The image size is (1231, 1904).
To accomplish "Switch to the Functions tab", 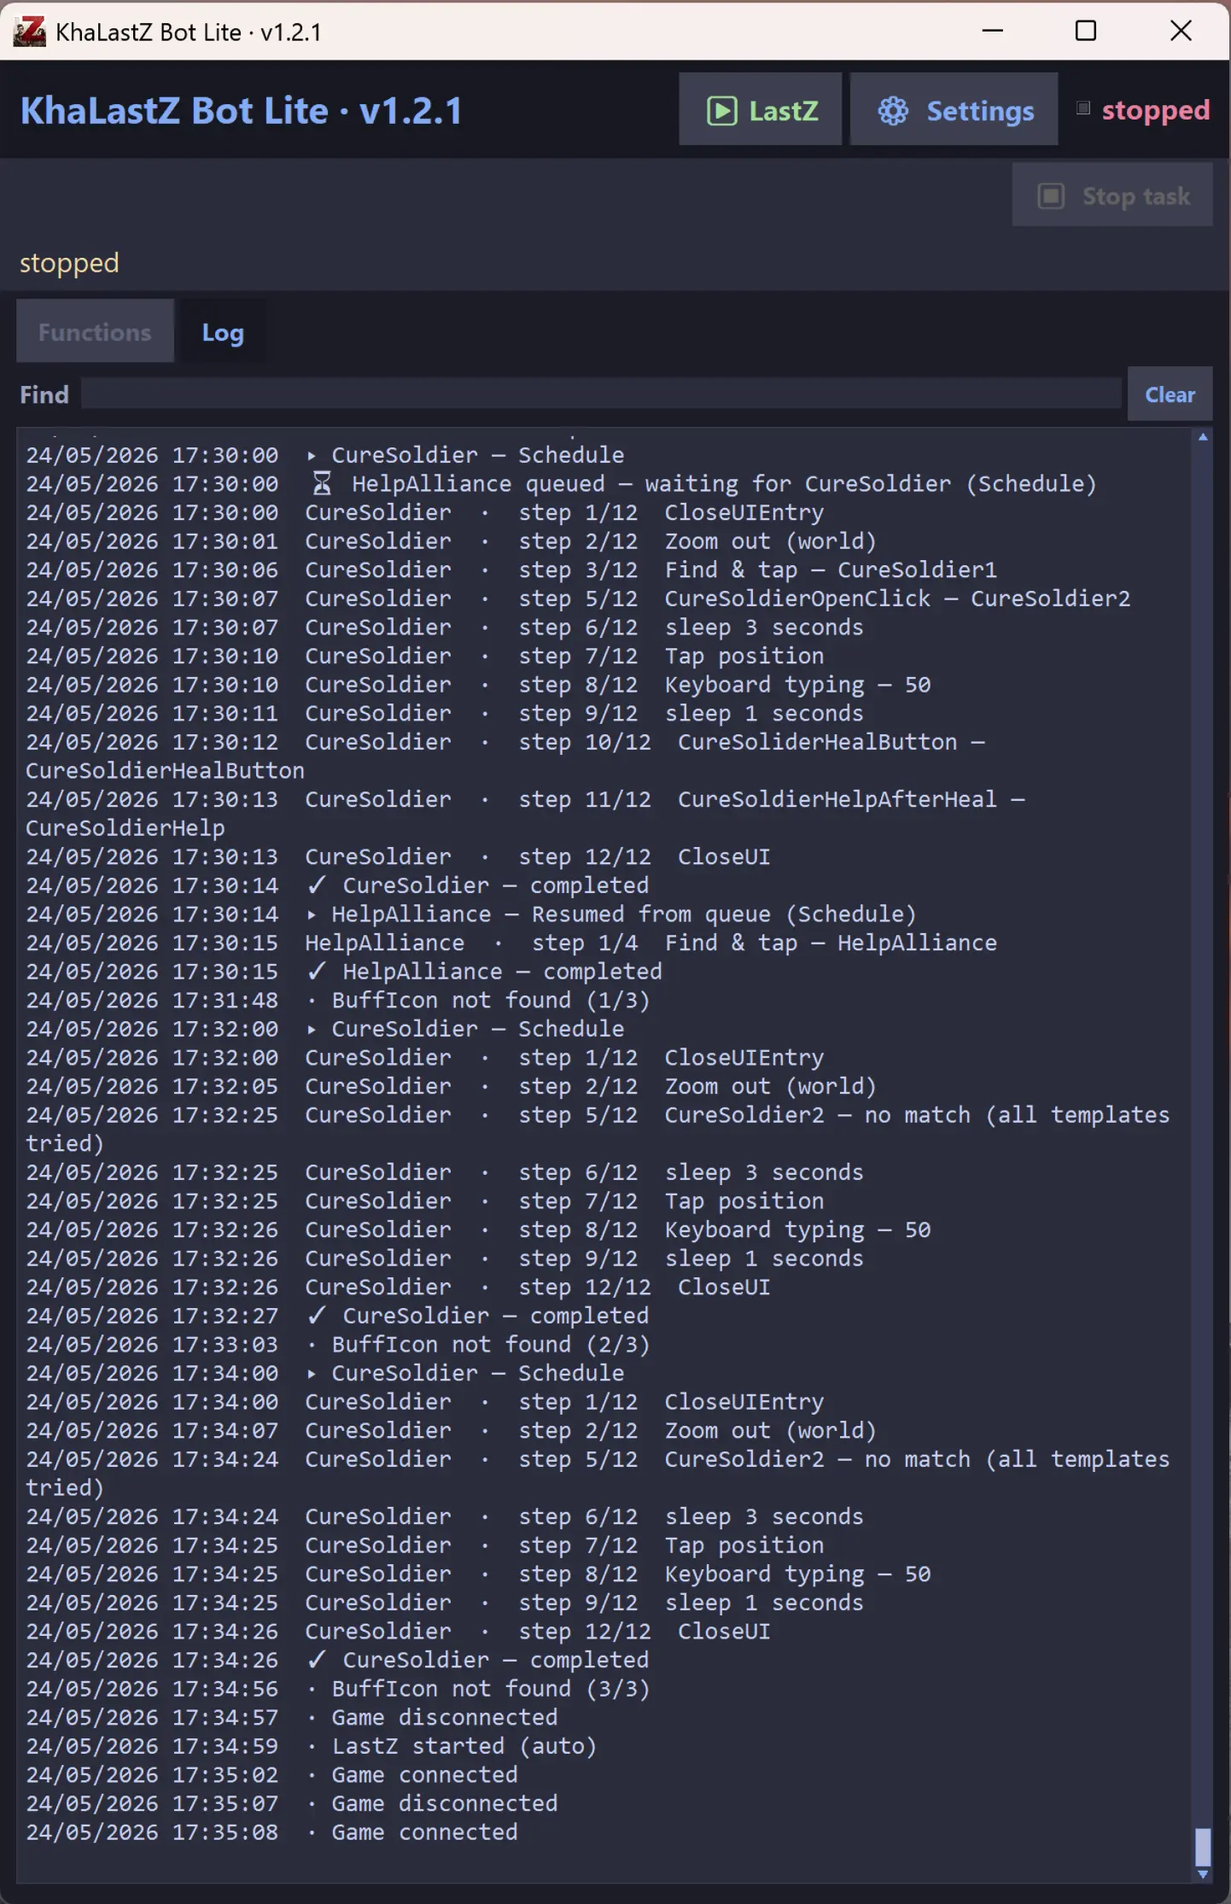I will coord(95,331).
